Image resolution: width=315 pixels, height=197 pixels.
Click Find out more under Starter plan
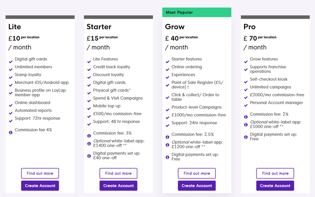[x=118, y=173]
